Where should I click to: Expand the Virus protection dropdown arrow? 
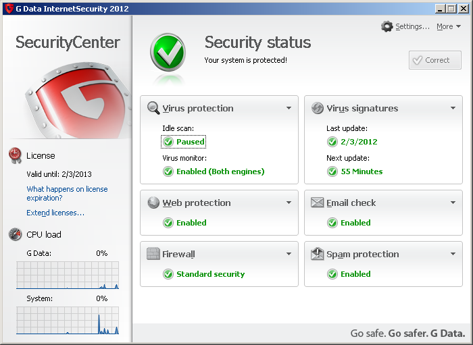(289, 108)
